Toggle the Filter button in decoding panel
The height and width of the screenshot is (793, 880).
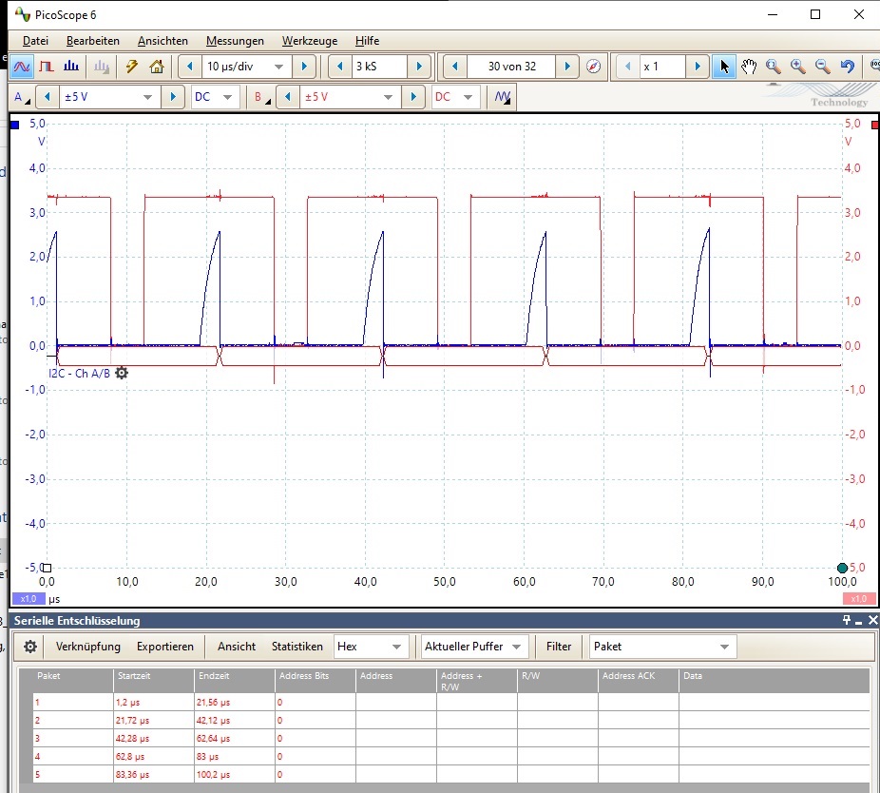point(559,647)
